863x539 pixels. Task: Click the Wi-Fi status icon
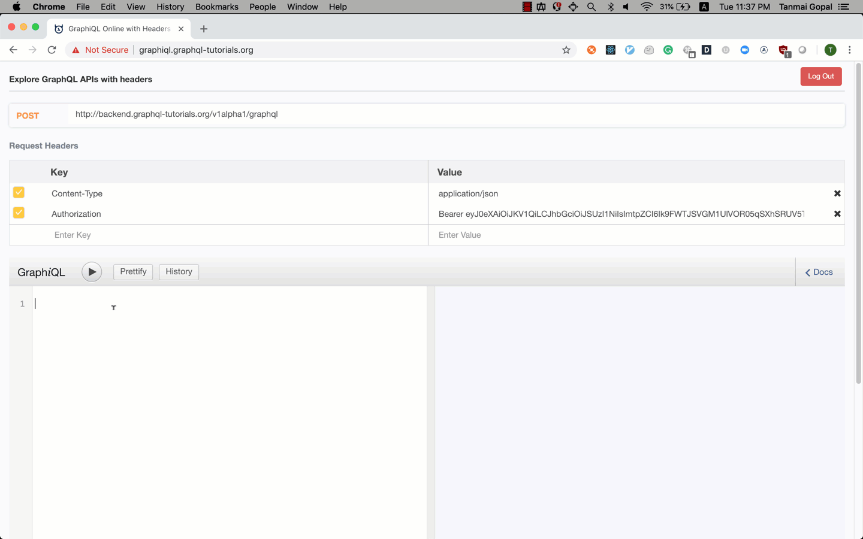[x=646, y=7]
